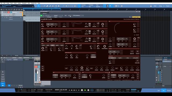Toggle record arm on the cadmium track

pyautogui.click(x=9, y=12)
